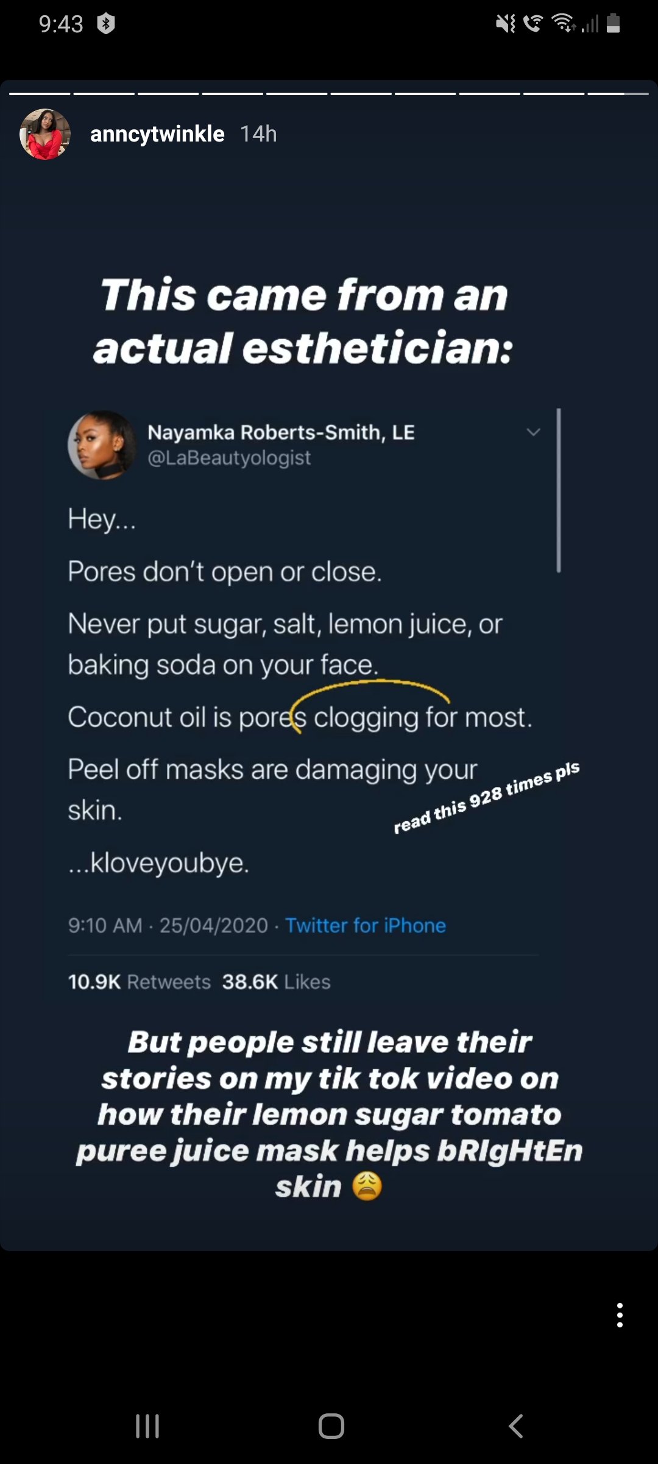Click the Twitter for iPhone link
The image size is (658, 1464).
[366, 925]
